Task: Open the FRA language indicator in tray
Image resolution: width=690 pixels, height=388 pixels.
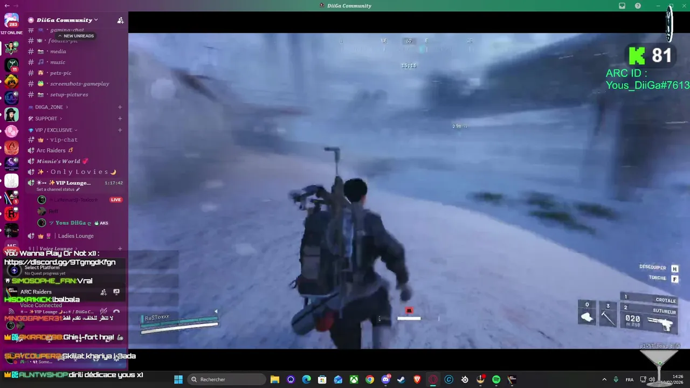Action: click(630, 379)
